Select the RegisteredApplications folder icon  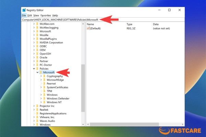[37, 113]
